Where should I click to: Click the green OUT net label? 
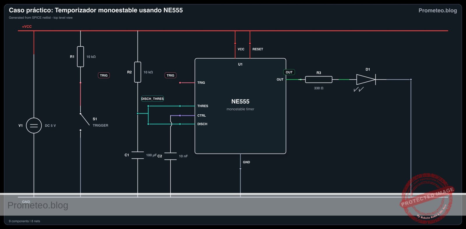[x=289, y=72]
